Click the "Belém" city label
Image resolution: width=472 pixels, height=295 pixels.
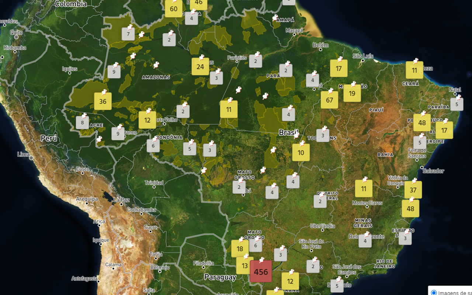(x=320, y=45)
